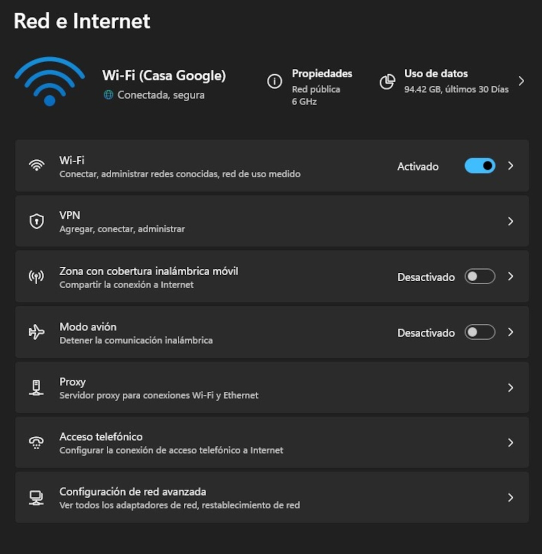
Task: Click the Uso de datos pie chart icon
Action: (x=388, y=81)
